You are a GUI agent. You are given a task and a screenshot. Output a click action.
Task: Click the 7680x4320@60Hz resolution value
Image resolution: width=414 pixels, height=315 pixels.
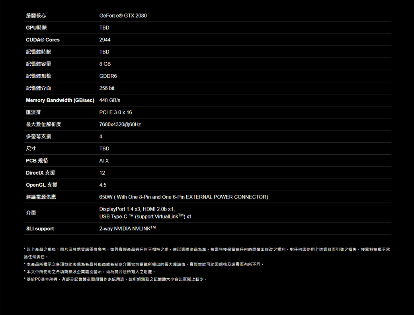[120, 124]
